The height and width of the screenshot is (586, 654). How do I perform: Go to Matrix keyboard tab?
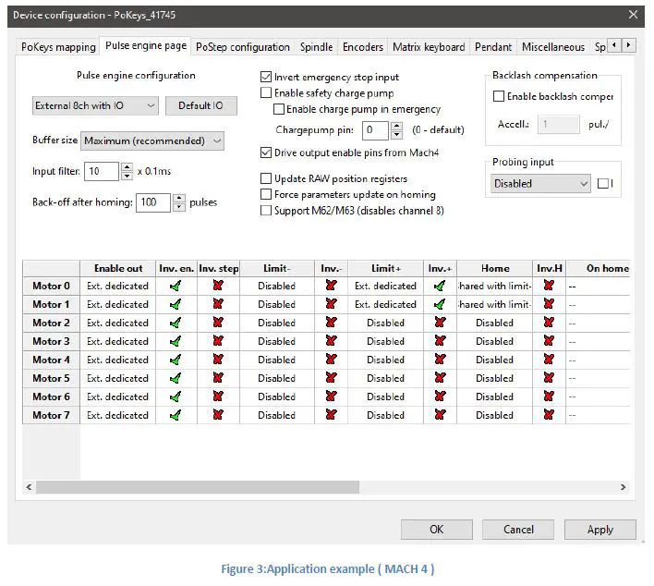coord(429,47)
